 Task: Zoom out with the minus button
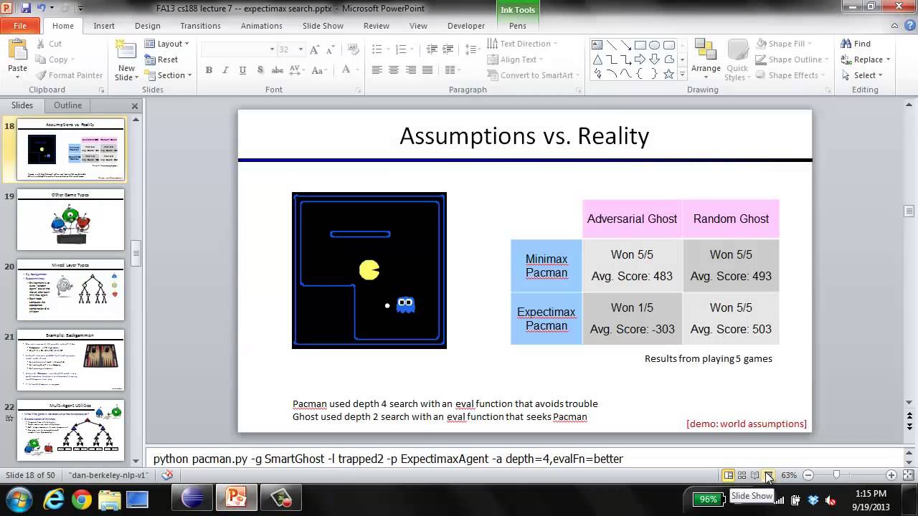point(808,475)
